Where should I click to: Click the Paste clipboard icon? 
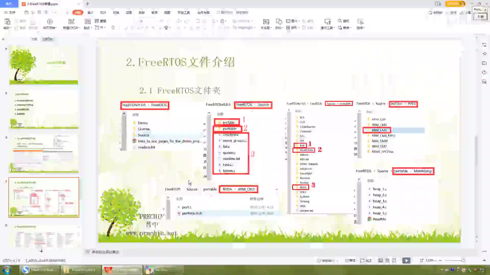pos(7,22)
